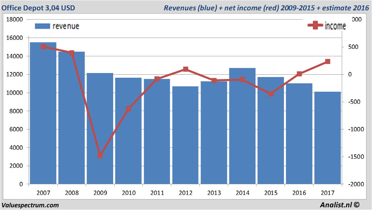Click the 2008 x-axis year label

click(72, 193)
